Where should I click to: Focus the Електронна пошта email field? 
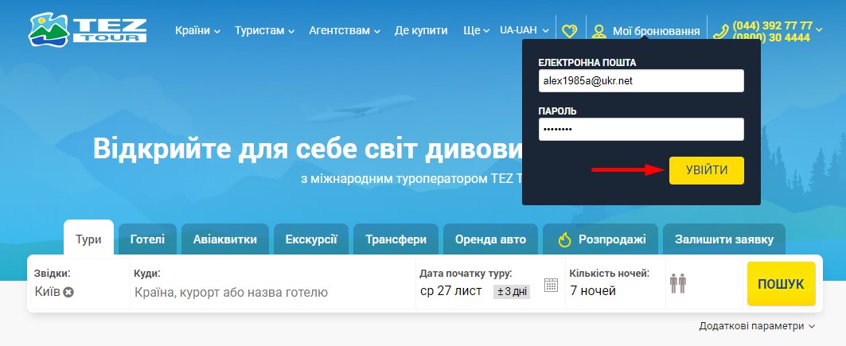click(x=641, y=81)
